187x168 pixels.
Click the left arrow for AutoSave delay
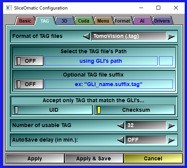(x=121, y=140)
